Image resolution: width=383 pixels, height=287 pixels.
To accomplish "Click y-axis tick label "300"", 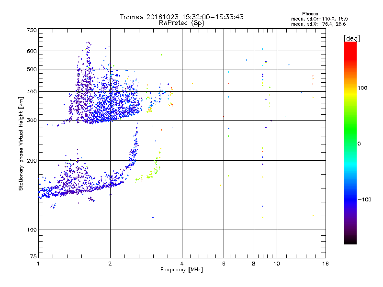I will [x=32, y=121].
